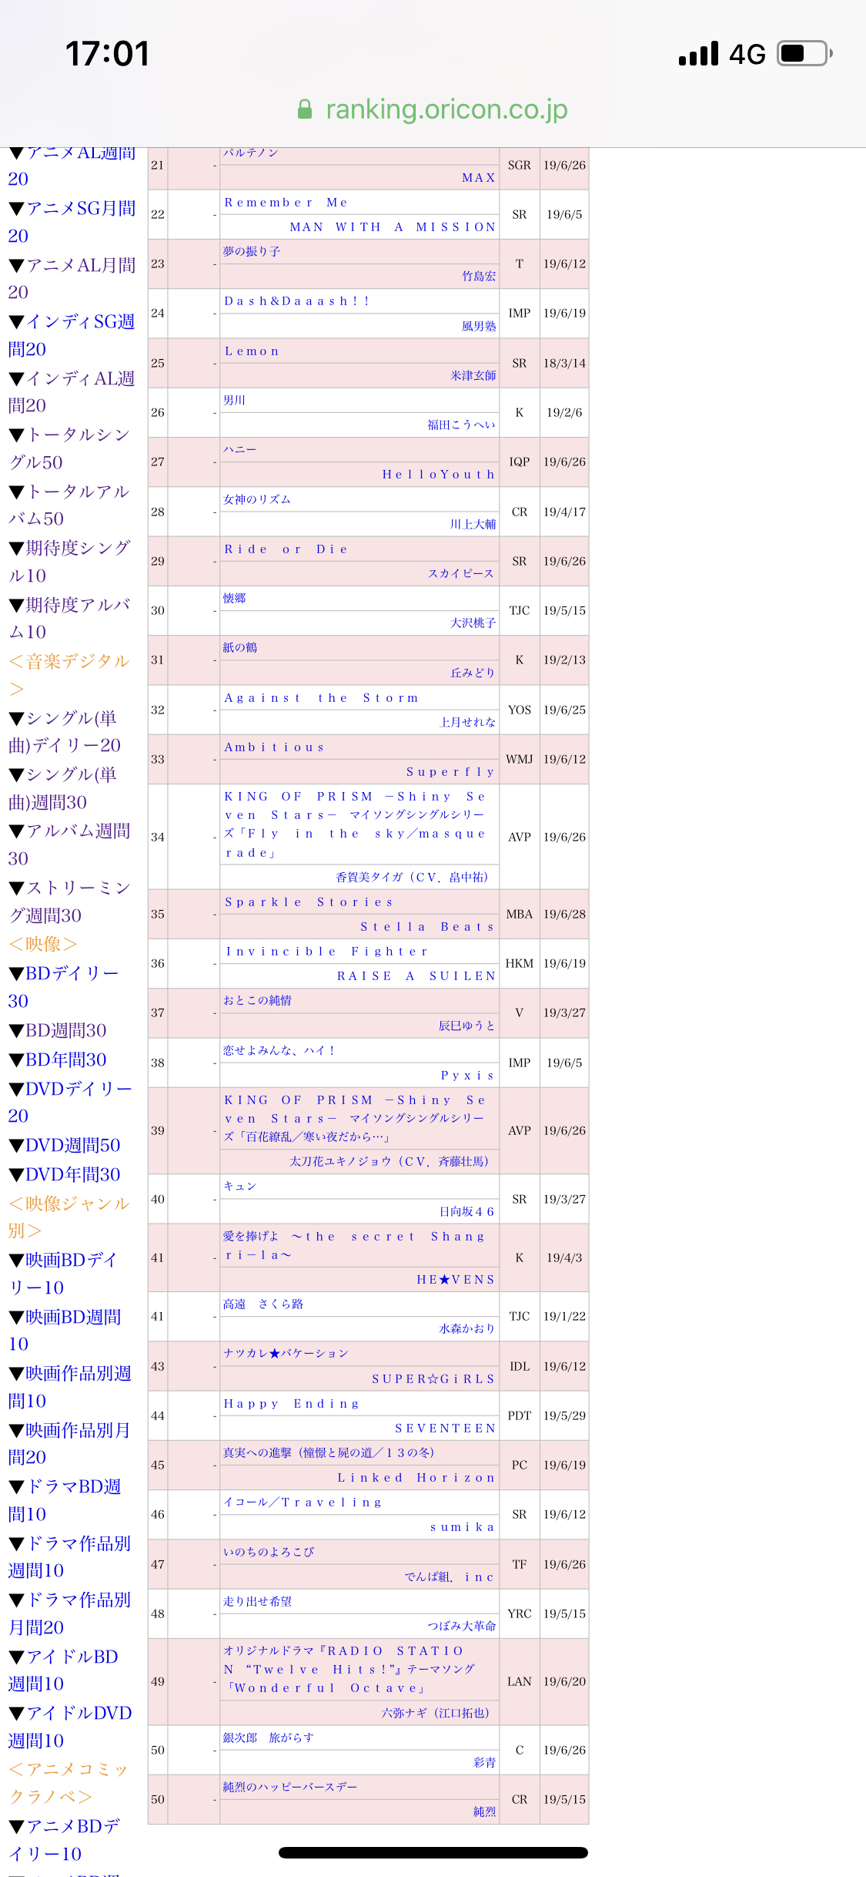The width and height of the screenshot is (866, 1877).
Task: Open アニメSG月間20 sidebar link
Action: tap(72, 222)
